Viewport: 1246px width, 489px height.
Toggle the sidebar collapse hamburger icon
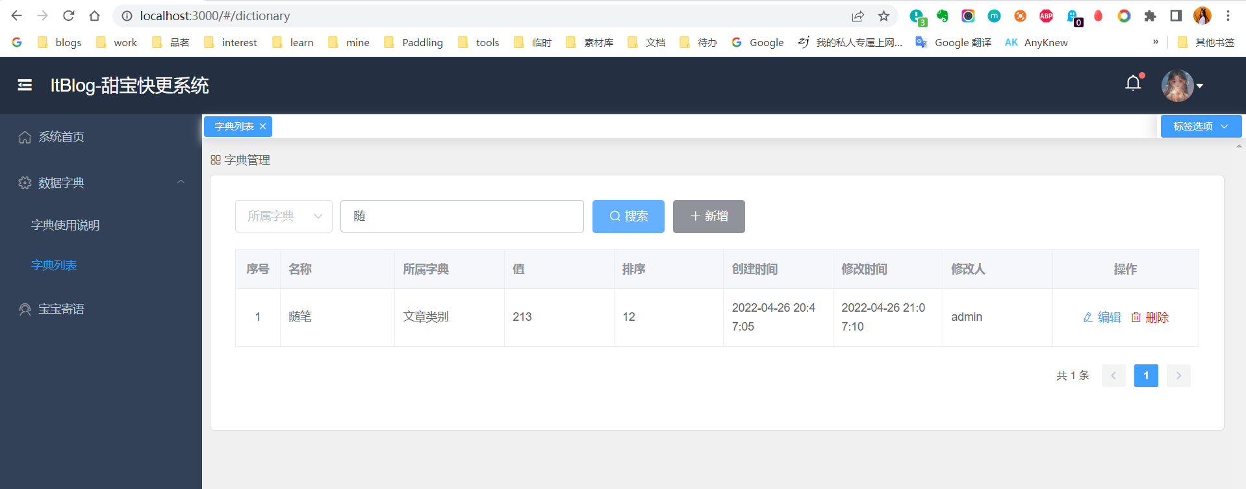pyautogui.click(x=25, y=85)
